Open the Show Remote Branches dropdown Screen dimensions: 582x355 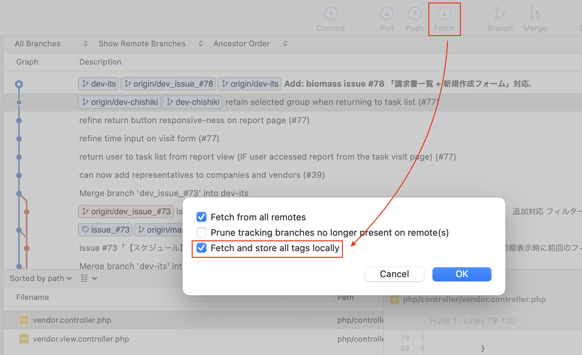pos(151,44)
